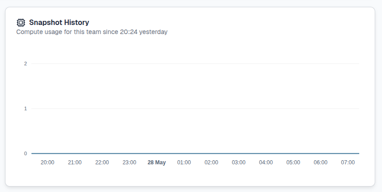Click the Snapshot History heading
This screenshot has height=192, width=382.
(x=59, y=23)
